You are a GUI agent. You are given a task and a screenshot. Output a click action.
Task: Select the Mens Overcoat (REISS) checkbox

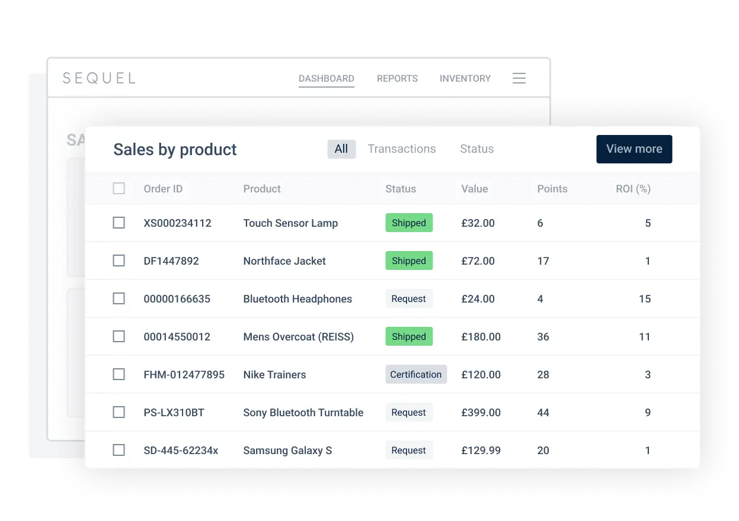119,336
